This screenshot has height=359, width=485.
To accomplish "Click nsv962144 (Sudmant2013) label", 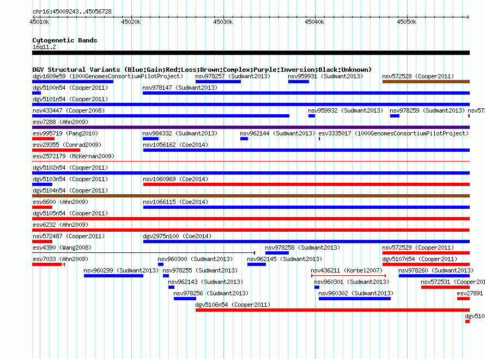I will click(x=277, y=133).
